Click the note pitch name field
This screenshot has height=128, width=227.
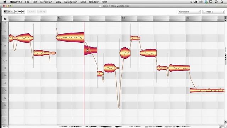coord(32,12)
